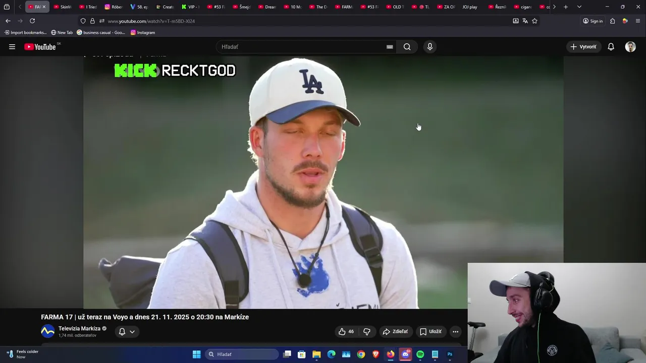Open Brave browser from the taskbar
Screen dimensions: 646x363
click(375, 354)
